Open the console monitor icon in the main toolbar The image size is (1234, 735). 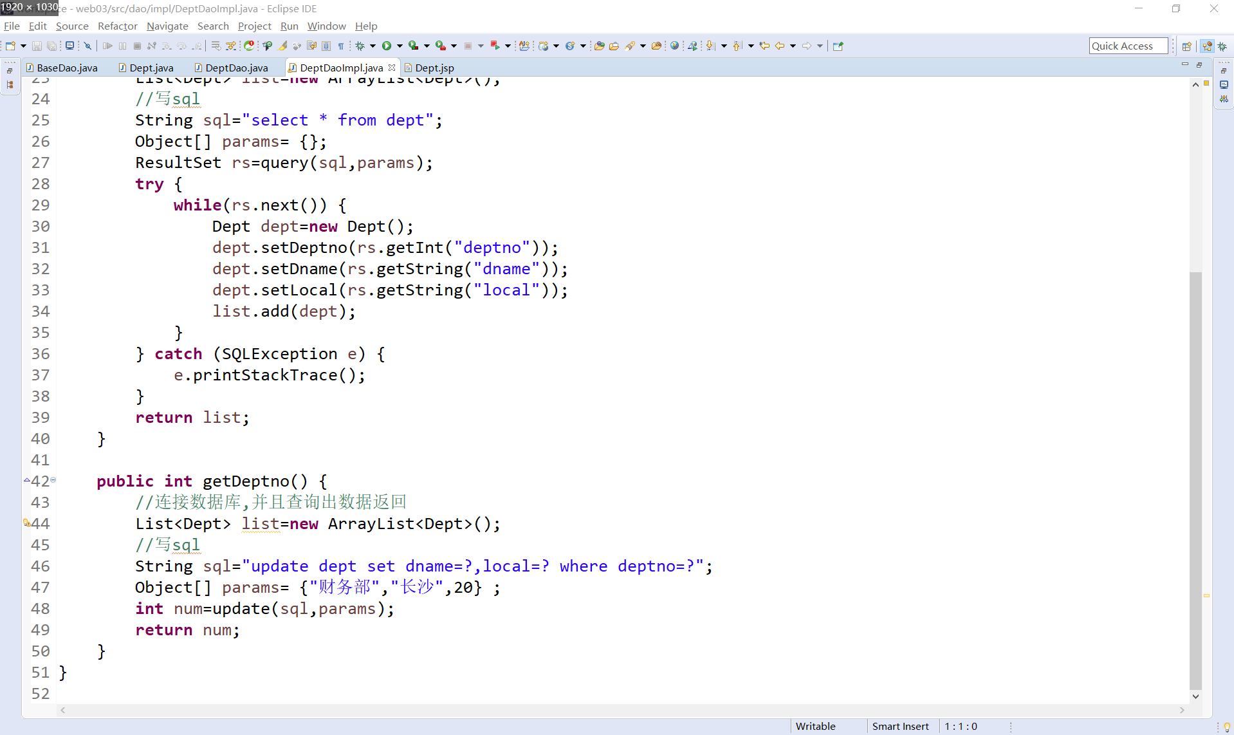point(69,46)
